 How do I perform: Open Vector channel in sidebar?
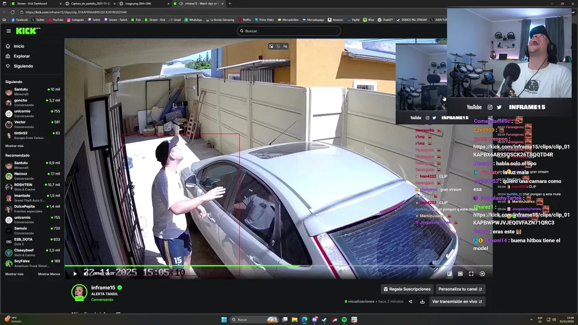click(32, 124)
